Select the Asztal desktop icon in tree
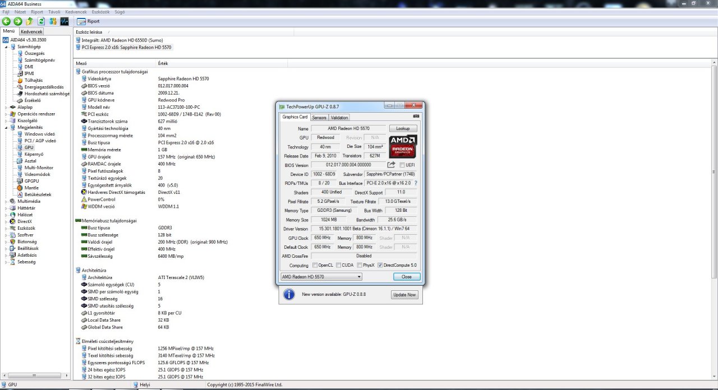This screenshot has height=390, width=718. point(20,161)
